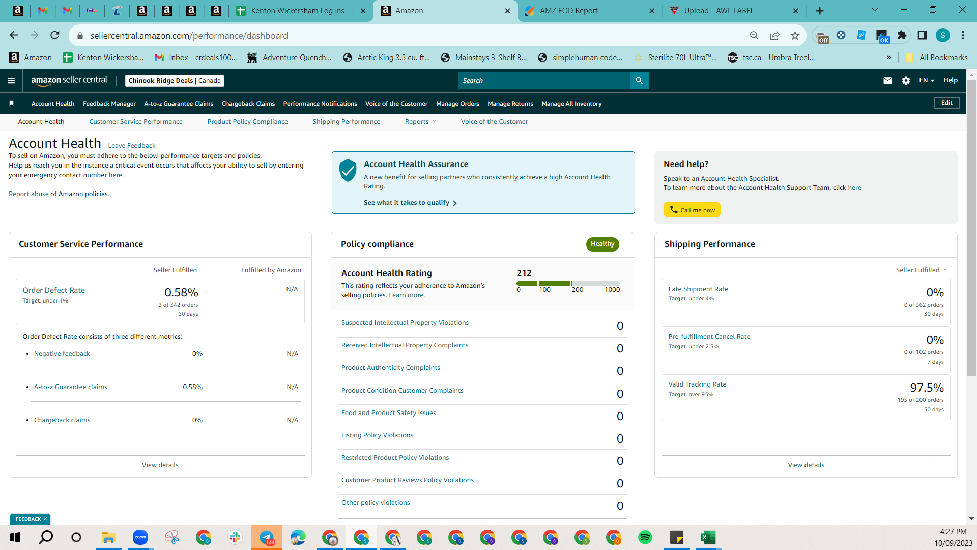Switch to the AMZ EOD Report tab
Screen dimensions: 977x550
tap(589, 11)
